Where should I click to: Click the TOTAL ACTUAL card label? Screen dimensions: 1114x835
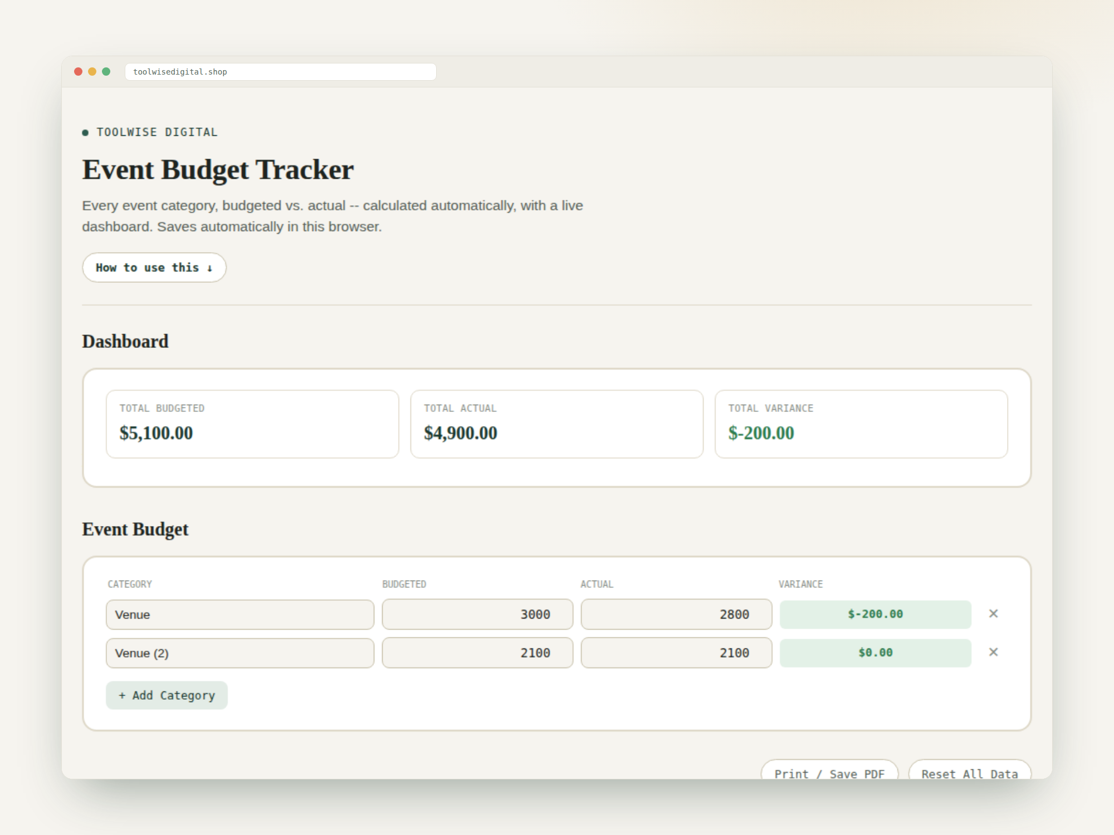pyautogui.click(x=460, y=408)
